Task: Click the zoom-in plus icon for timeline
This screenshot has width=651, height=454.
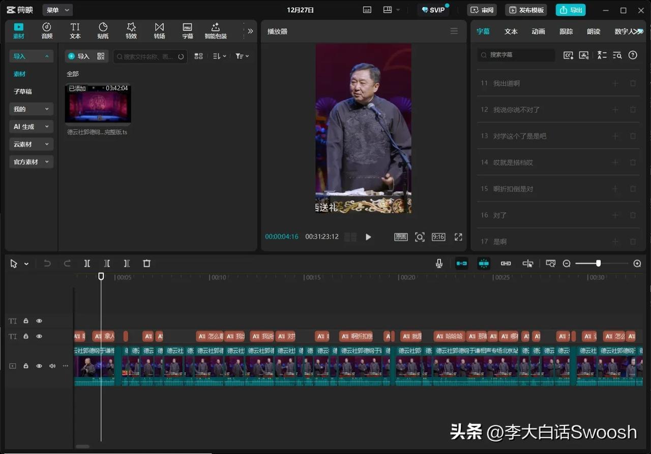Action: pos(637,264)
